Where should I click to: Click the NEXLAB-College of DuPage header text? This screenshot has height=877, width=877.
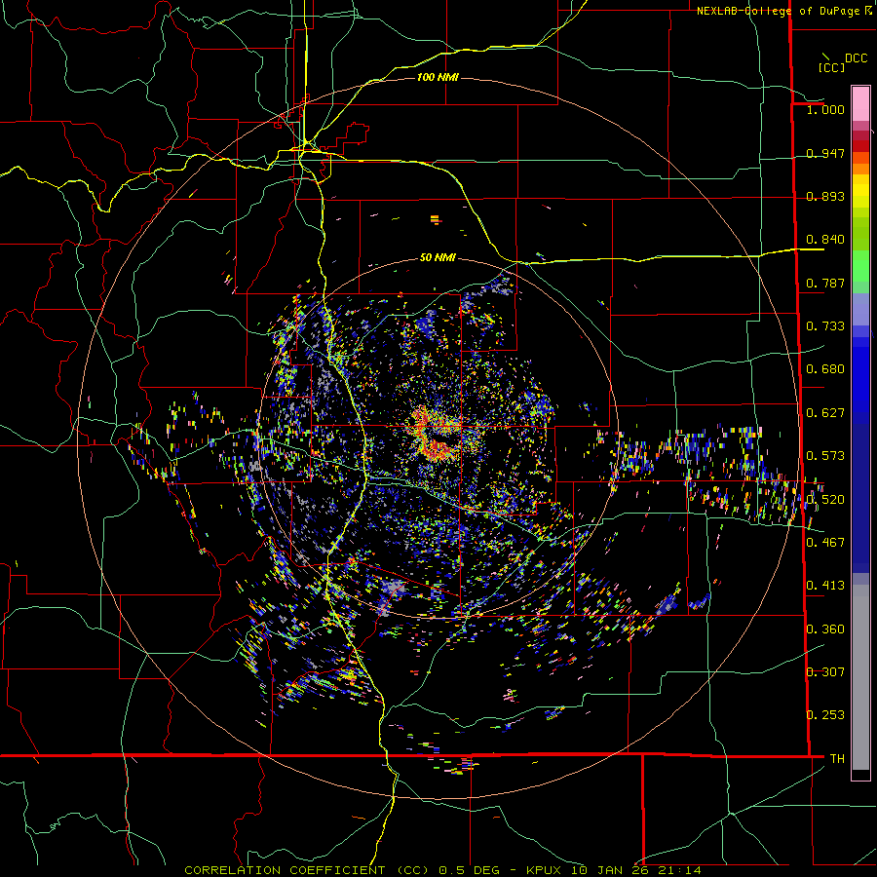point(778,11)
